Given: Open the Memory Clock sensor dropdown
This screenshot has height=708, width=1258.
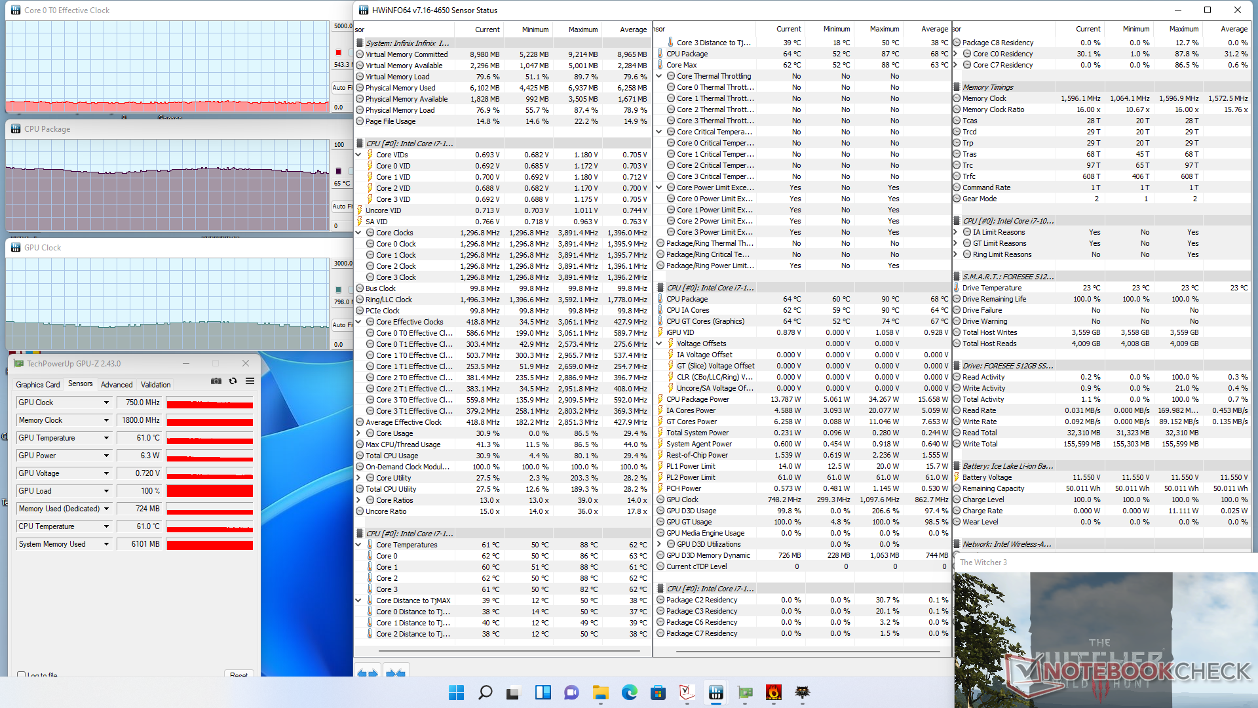Looking at the screenshot, I should coord(106,420).
